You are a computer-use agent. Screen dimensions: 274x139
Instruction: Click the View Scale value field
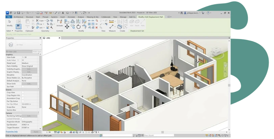(x=30, y=57)
